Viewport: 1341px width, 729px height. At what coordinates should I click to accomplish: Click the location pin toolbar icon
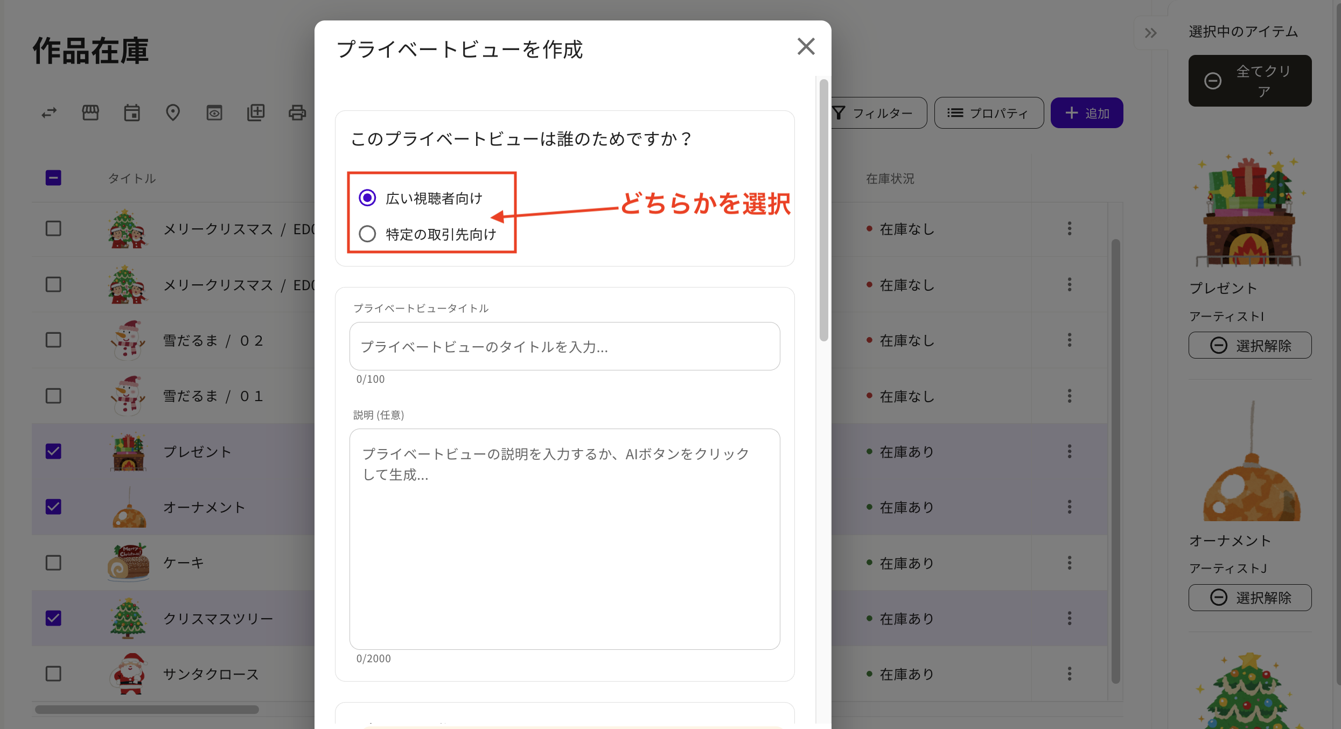[173, 113]
